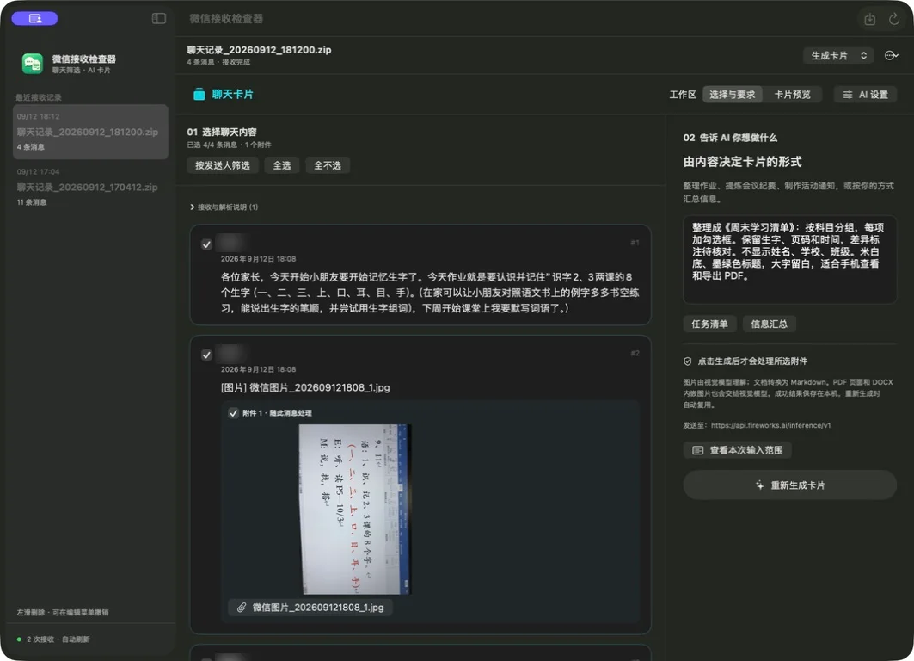Click the 聊天卡片 heading
Screen dimensions: 914x661
point(232,94)
